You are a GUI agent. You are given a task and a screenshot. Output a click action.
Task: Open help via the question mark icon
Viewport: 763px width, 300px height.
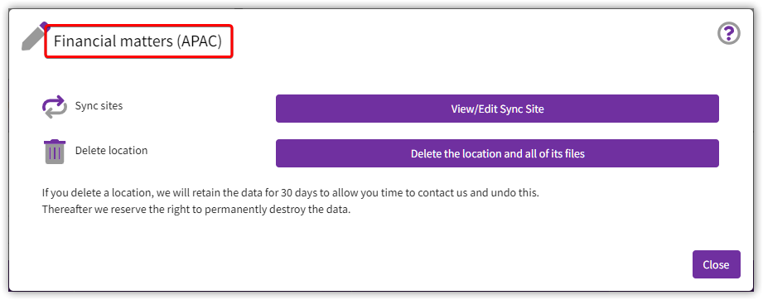click(x=728, y=34)
